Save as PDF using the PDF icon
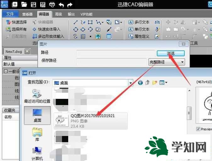 click(x=43, y=4)
